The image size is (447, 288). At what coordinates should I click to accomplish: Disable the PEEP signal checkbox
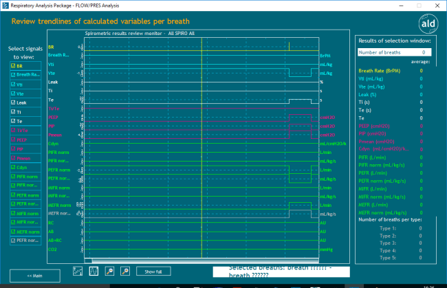tap(13, 140)
